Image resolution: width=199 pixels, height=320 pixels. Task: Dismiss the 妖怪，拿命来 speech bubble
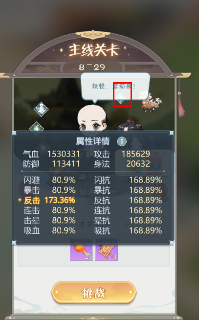115,87
